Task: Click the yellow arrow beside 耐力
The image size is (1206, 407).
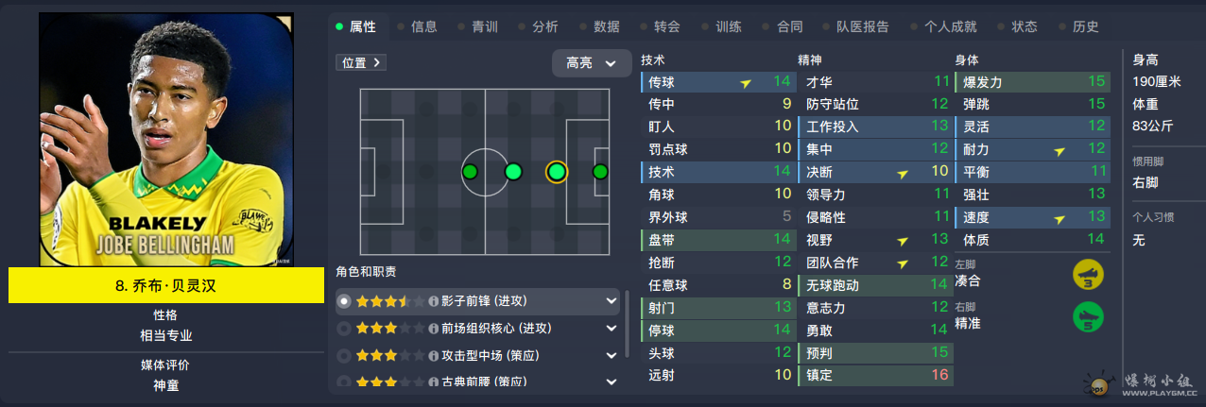Action: click(1060, 150)
